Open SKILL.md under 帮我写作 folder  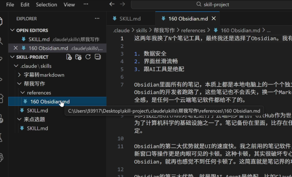click(x=37, y=110)
